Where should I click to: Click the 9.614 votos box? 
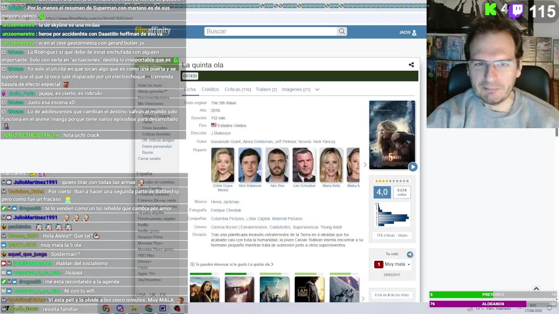pos(402,192)
